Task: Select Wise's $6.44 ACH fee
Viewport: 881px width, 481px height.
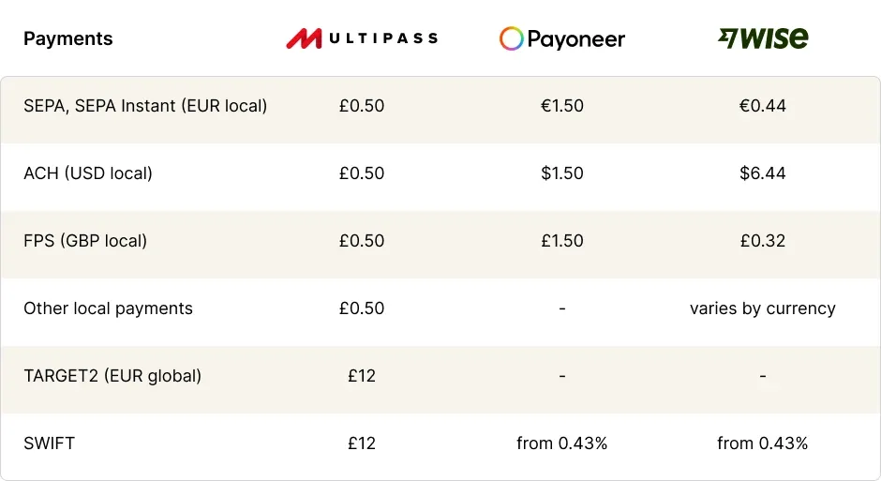Action: click(x=763, y=173)
